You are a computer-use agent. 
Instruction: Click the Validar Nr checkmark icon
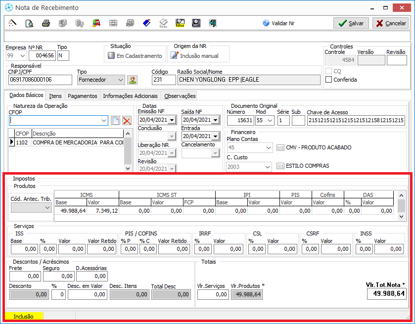pyautogui.click(x=266, y=23)
